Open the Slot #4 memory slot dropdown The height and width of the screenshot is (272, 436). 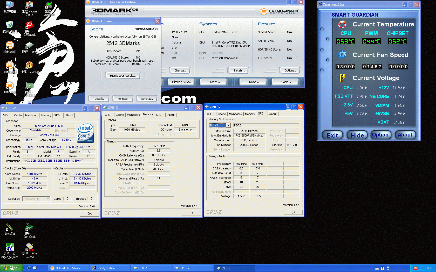tap(228, 125)
